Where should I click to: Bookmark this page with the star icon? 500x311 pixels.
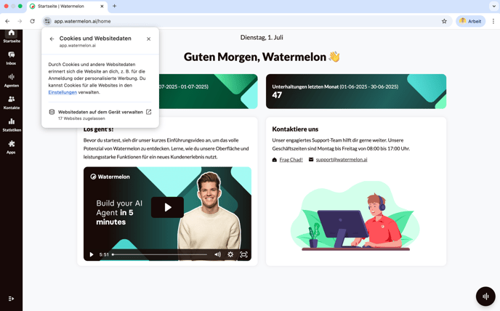tap(444, 21)
